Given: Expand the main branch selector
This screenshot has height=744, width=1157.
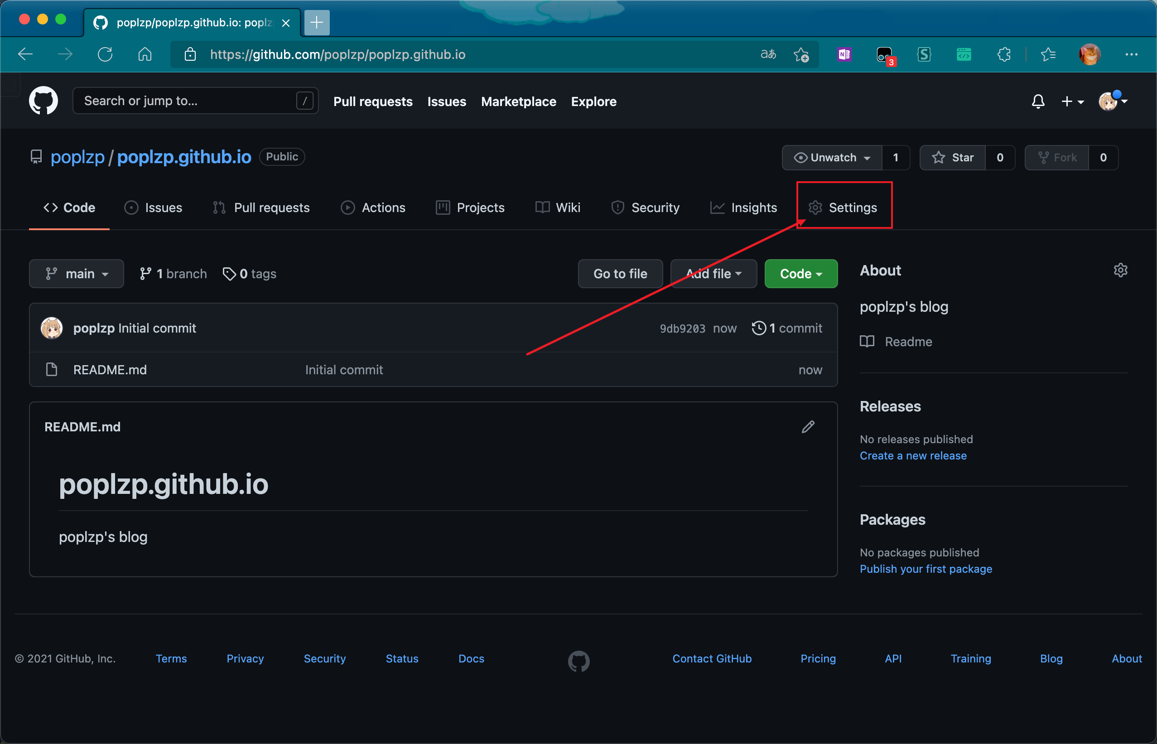Looking at the screenshot, I should [76, 274].
